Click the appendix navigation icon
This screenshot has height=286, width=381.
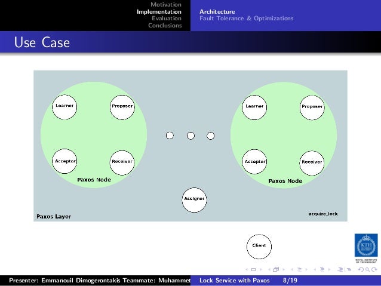point(348,269)
